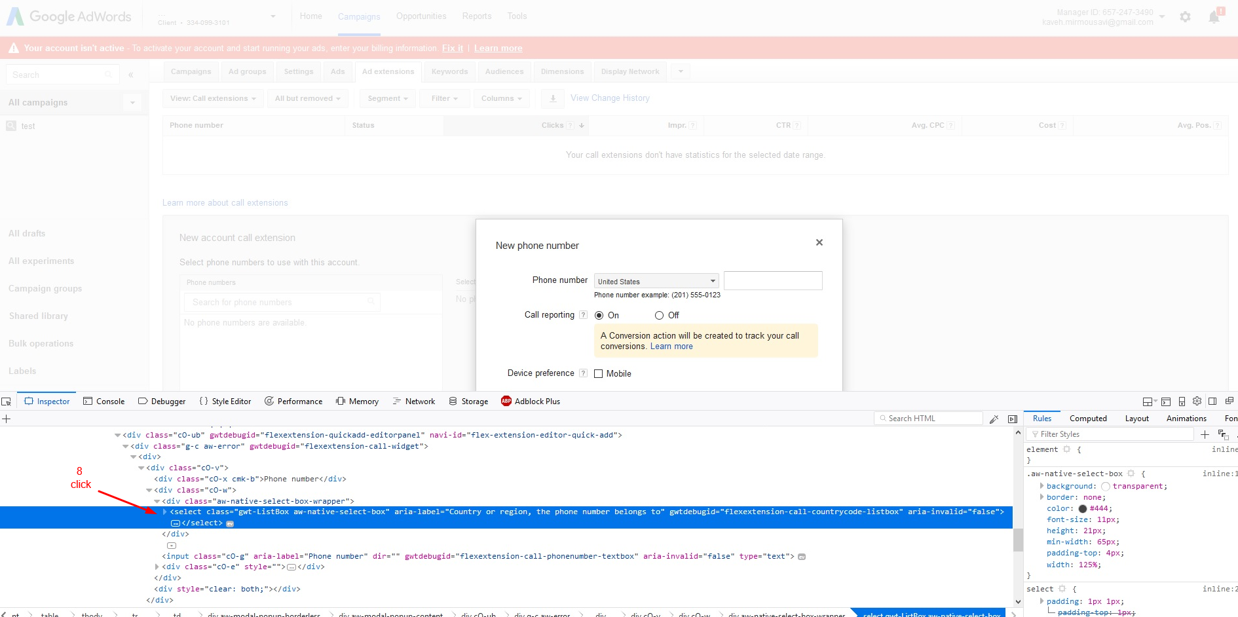Image resolution: width=1238 pixels, height=617 pixels.
Task: Toggle the sidebar pane icon beside the eyedropper
Action: [1013, 419]
